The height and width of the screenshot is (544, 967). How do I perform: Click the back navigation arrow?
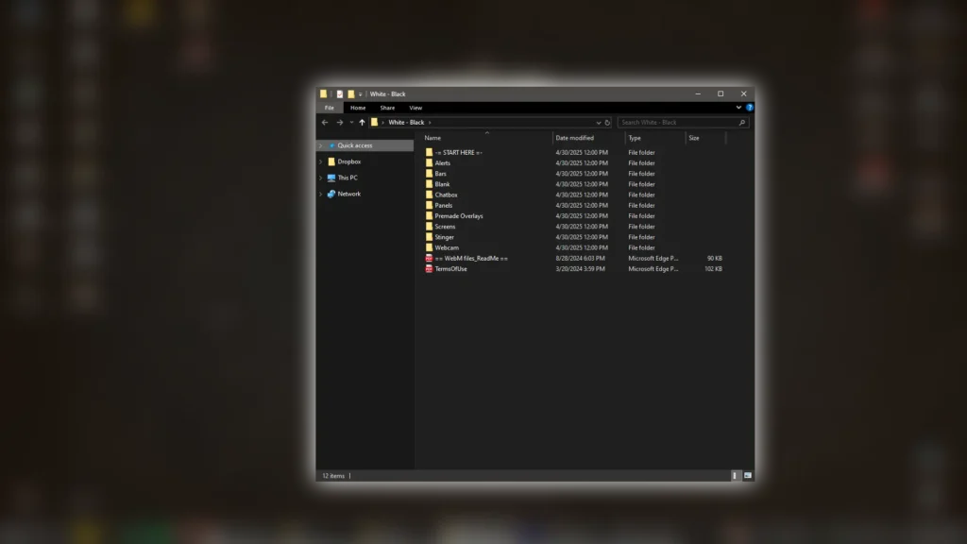click(326, 123)
